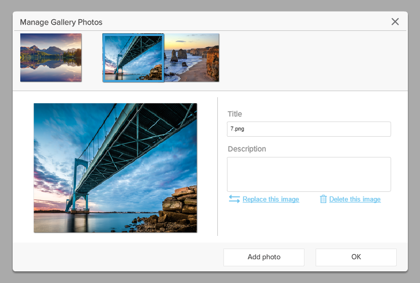
Task: Click the gray backdrop outside the dialog
Action: pos(6,152)
